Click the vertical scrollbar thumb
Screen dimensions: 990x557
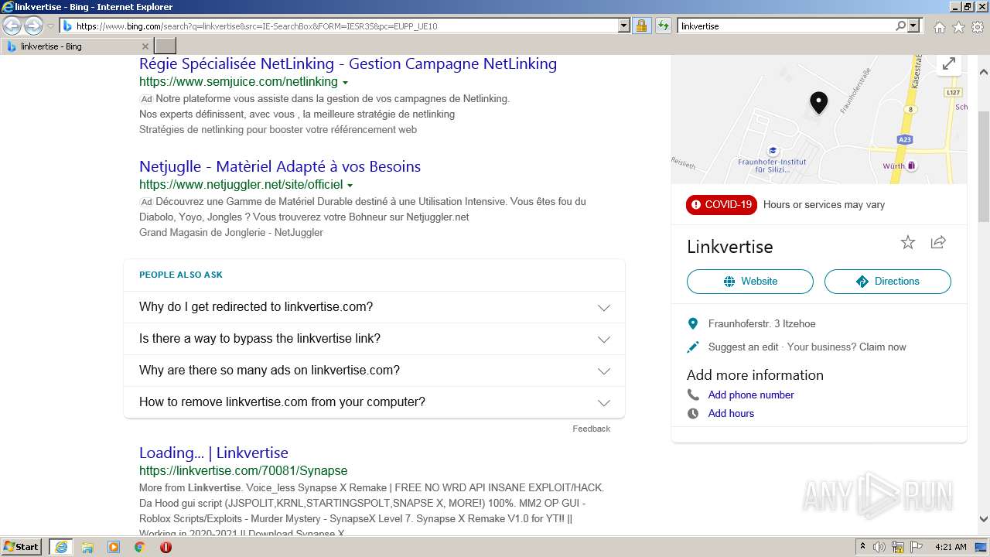[x=984, y=166]
